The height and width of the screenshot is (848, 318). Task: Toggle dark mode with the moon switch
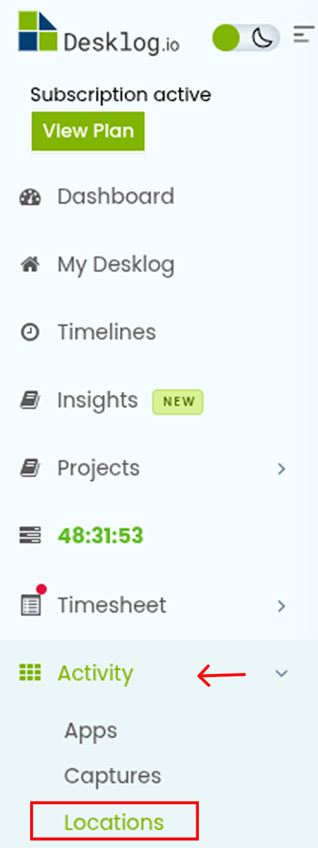262,37
